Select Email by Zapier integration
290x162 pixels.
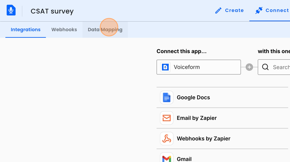pos(222,118)
